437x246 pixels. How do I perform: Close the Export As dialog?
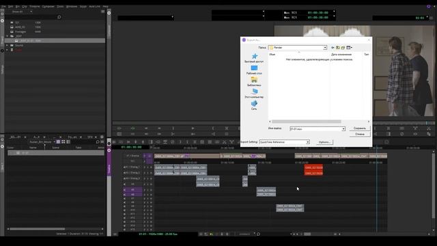point(369,40)
